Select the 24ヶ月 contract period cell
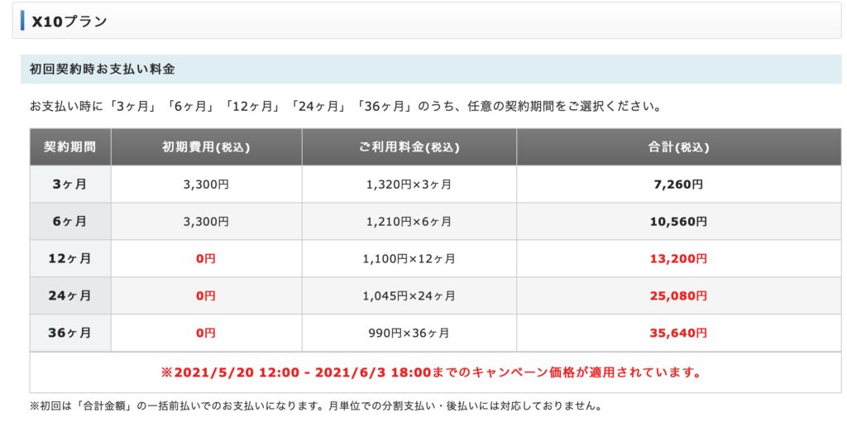 pos(70,296)
